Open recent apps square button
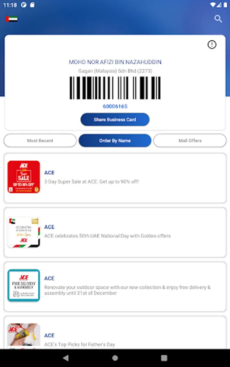Screen dimensions: 230x367 pos(164,358)
